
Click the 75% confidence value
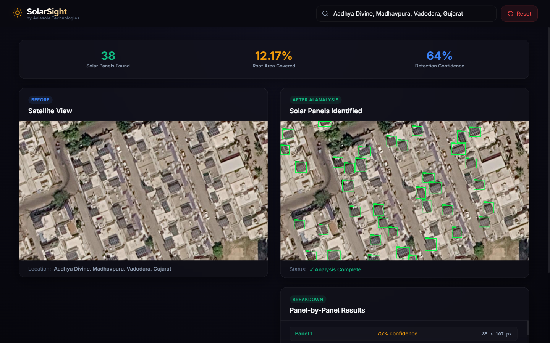[397, 333]
